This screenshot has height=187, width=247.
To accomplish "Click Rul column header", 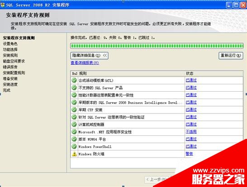I will (74, 74).
